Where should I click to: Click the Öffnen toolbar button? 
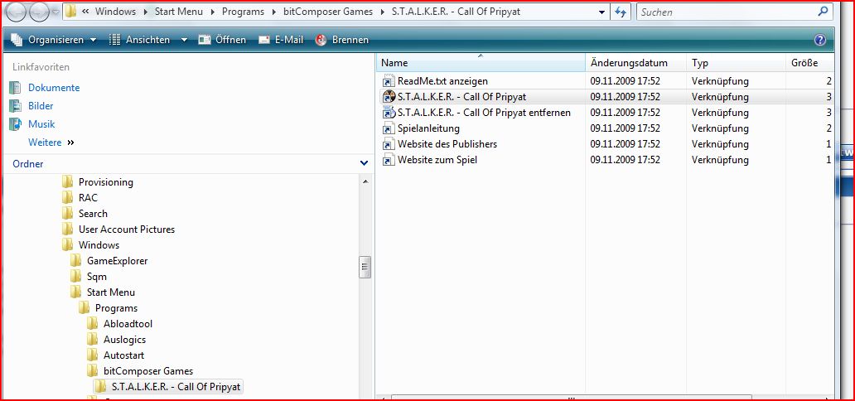click(222, 40)
